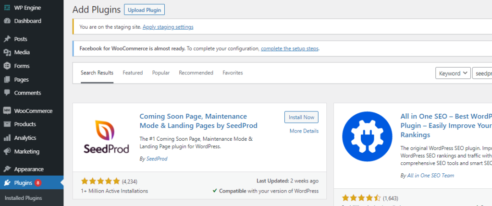The width and height of the screenshot is (492, 206).
Task: Click the Marketing megaphone icon
Action: [x=7, y=151]
